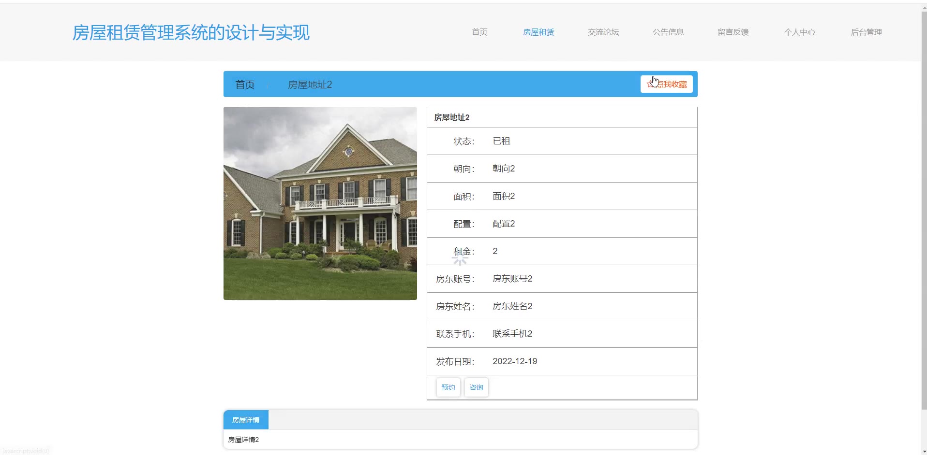Click the 配置 value 配置2
This screenshot has width=927, height=455.
pos(504,224)
